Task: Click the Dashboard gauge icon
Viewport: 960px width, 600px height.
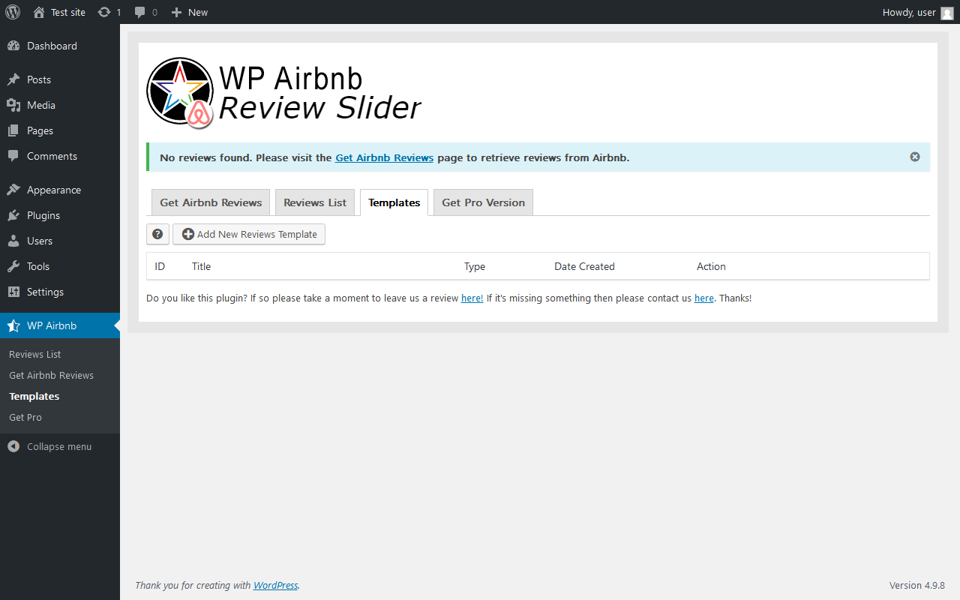Action: coord(13,46)
